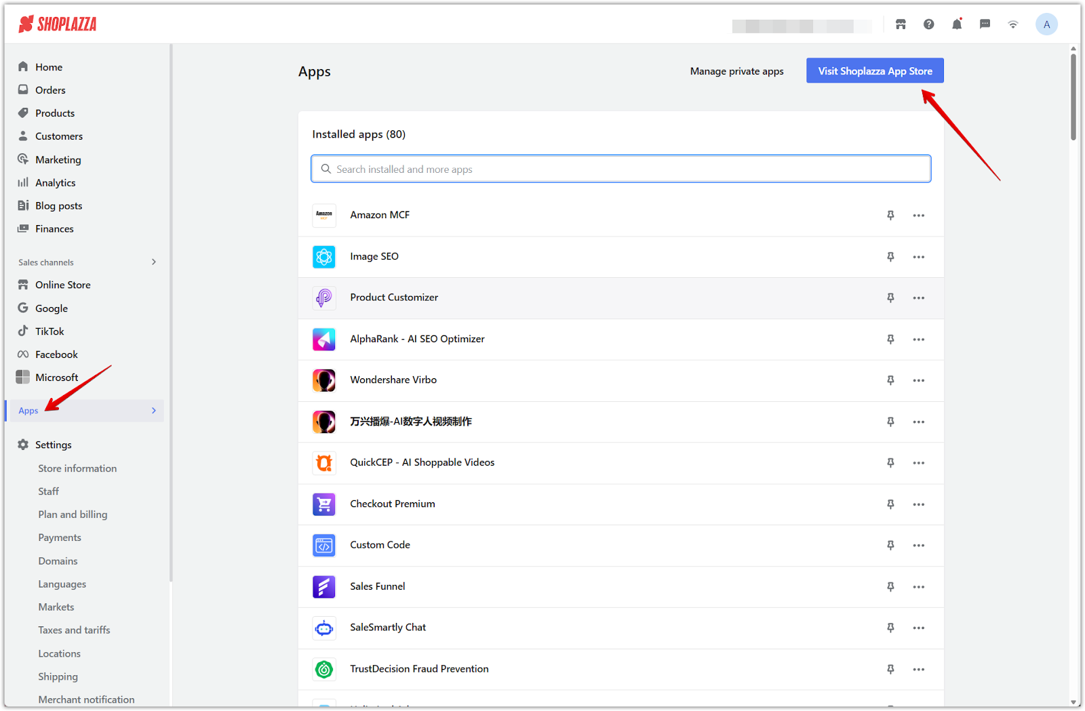
Task: Click the sidebar scrollbar
Action: (x=171, y=312)
